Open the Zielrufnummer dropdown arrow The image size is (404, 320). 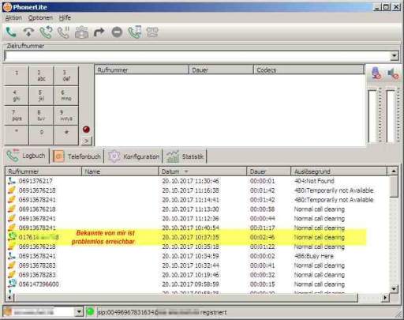394,56
